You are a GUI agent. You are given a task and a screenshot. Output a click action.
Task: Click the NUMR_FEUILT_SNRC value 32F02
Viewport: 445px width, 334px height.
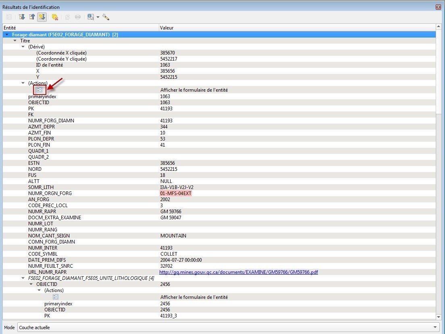(166, 266)
